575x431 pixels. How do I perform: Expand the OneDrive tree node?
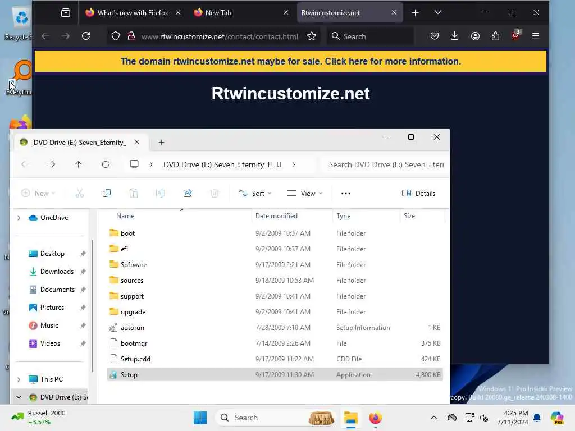pos(19,218)
